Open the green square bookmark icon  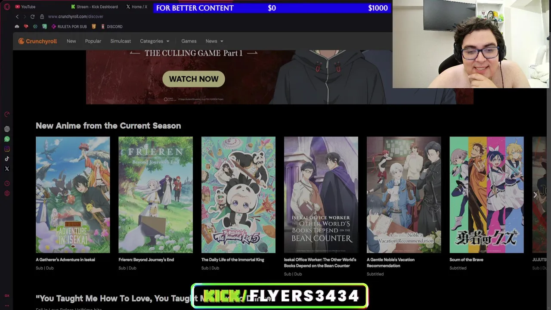(44, 27)
